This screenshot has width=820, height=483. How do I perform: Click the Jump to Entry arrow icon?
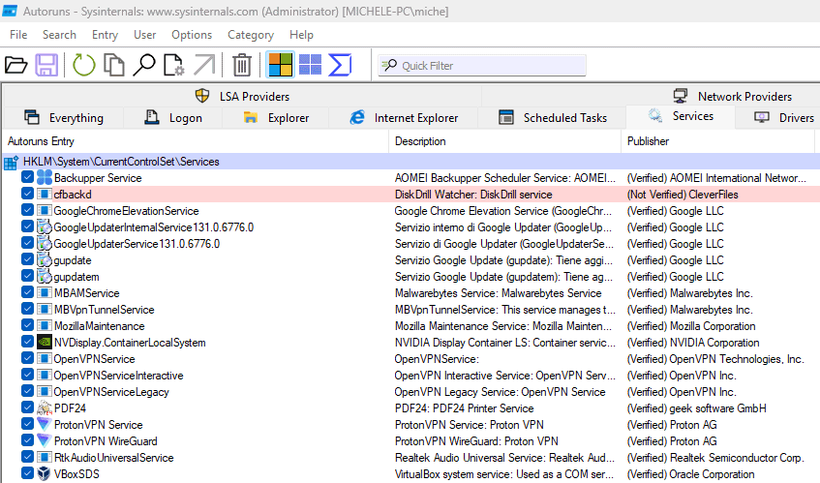pyautogui.click(x=204, y=66)
